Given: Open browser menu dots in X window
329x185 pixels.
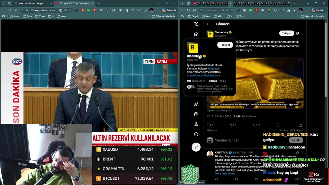Looking at the screenshot, I should coord(307,10).
